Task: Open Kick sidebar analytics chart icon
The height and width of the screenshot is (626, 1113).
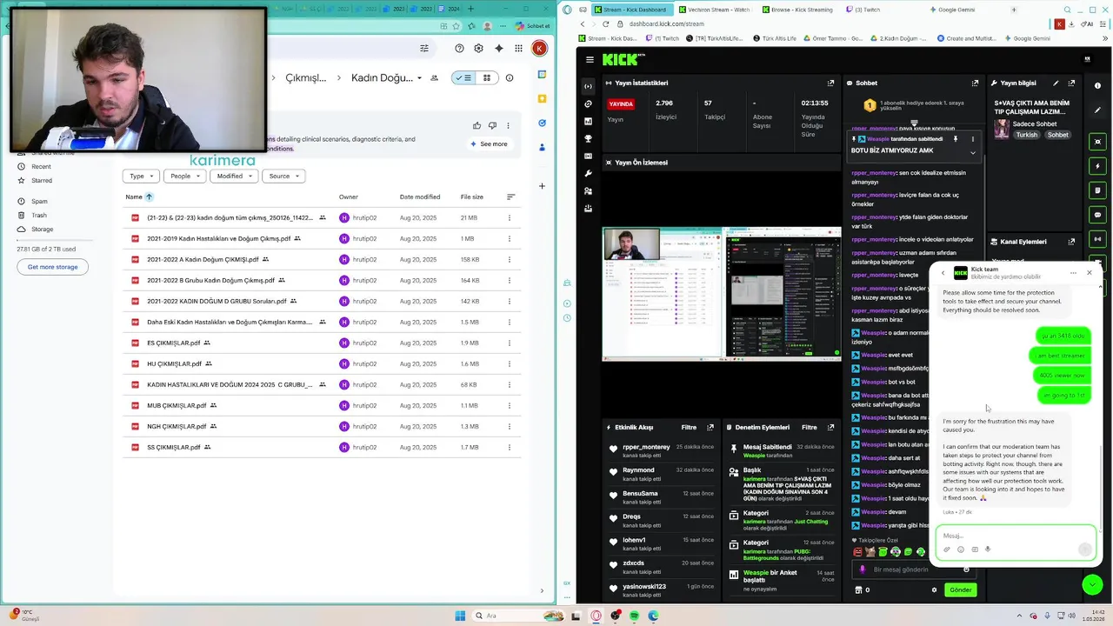Action: [589, 121]
